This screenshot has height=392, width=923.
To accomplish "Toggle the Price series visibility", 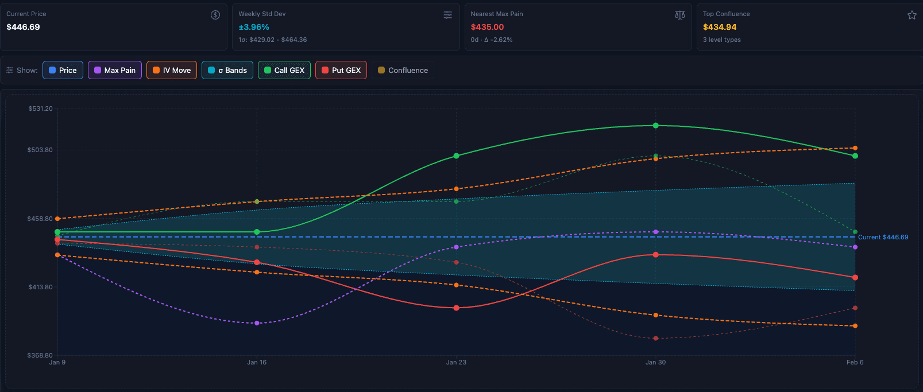I will coord(63,70).
